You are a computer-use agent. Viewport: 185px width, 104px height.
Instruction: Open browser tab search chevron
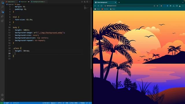[x=183, y=2]
